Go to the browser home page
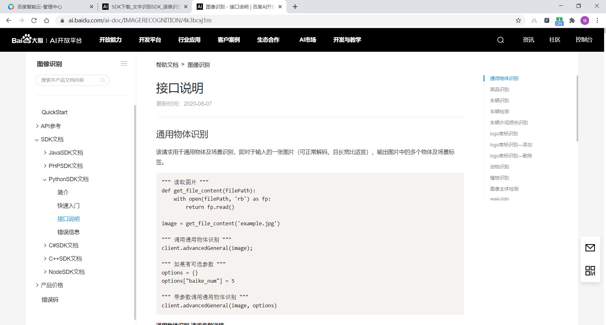 pyautogui.click(x=46, y=20)
